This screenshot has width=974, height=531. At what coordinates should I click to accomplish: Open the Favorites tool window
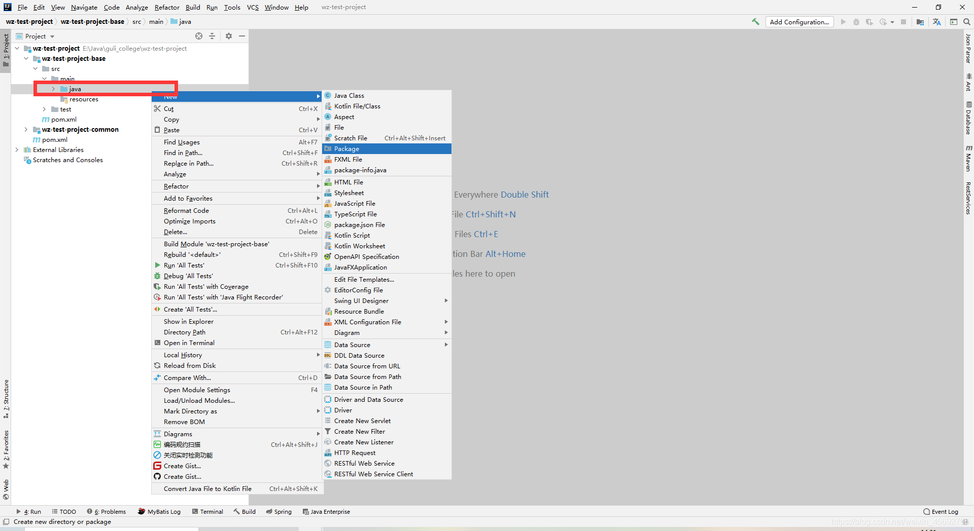tap(6, 449)
